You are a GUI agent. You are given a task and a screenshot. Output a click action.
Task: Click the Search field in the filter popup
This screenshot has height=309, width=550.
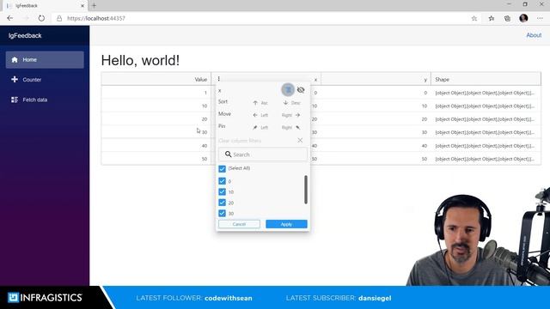[263, 154]
